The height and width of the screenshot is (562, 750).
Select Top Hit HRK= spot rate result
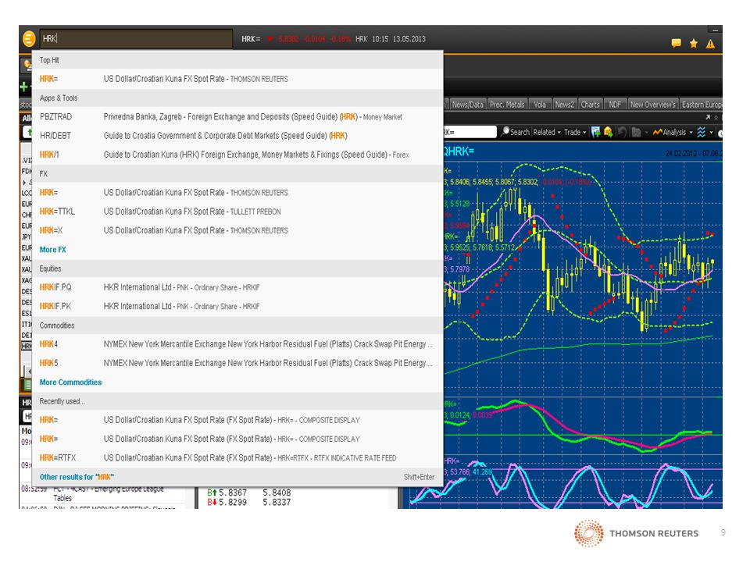pos(237,79)
